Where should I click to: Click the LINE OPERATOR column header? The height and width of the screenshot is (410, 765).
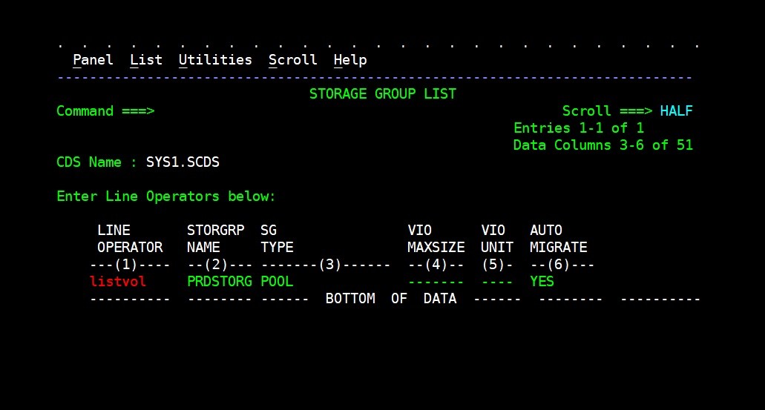[x=129, y=239]
